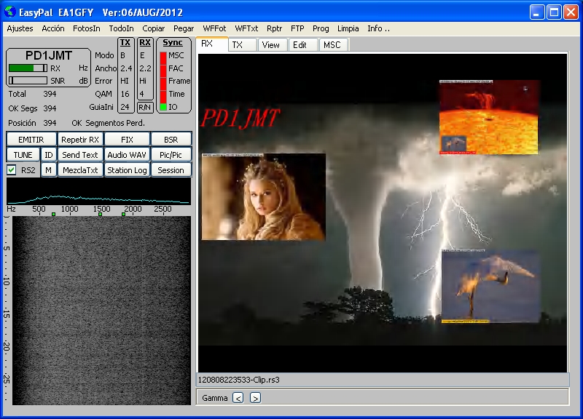Click the woman portrait inset in received image

pos(264,196)
